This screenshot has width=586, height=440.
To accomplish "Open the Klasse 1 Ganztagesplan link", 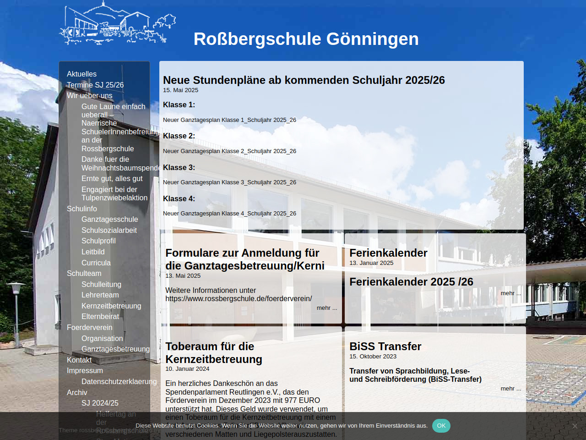I will point(229,120).
